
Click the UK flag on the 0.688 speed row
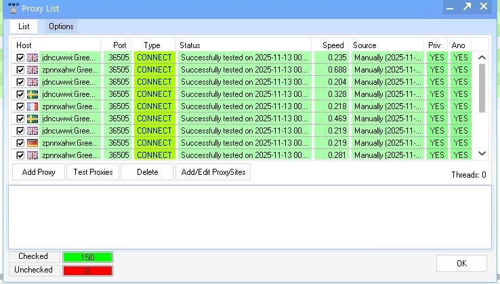(32, 70)
